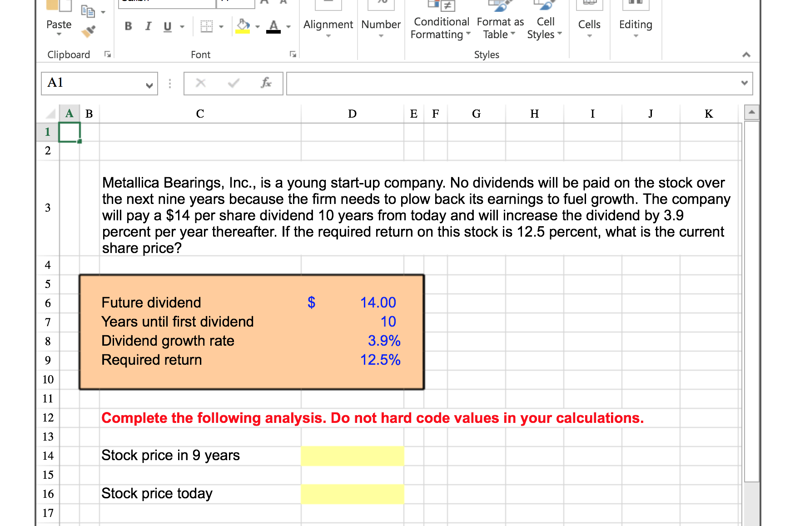805x526 pixels.
Task: Select the yellow Stock price today cell
Action: 352,493
